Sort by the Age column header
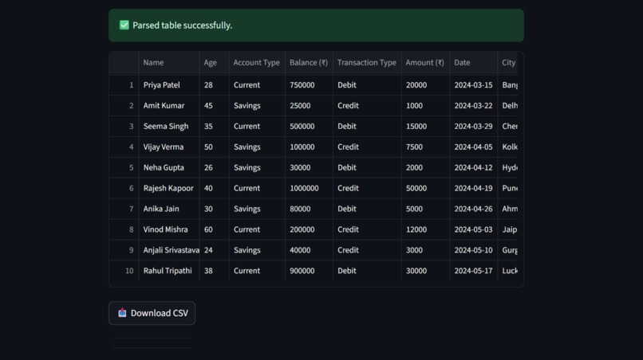The width and height of the screenshot is (643, 360). tap(214, 62)
